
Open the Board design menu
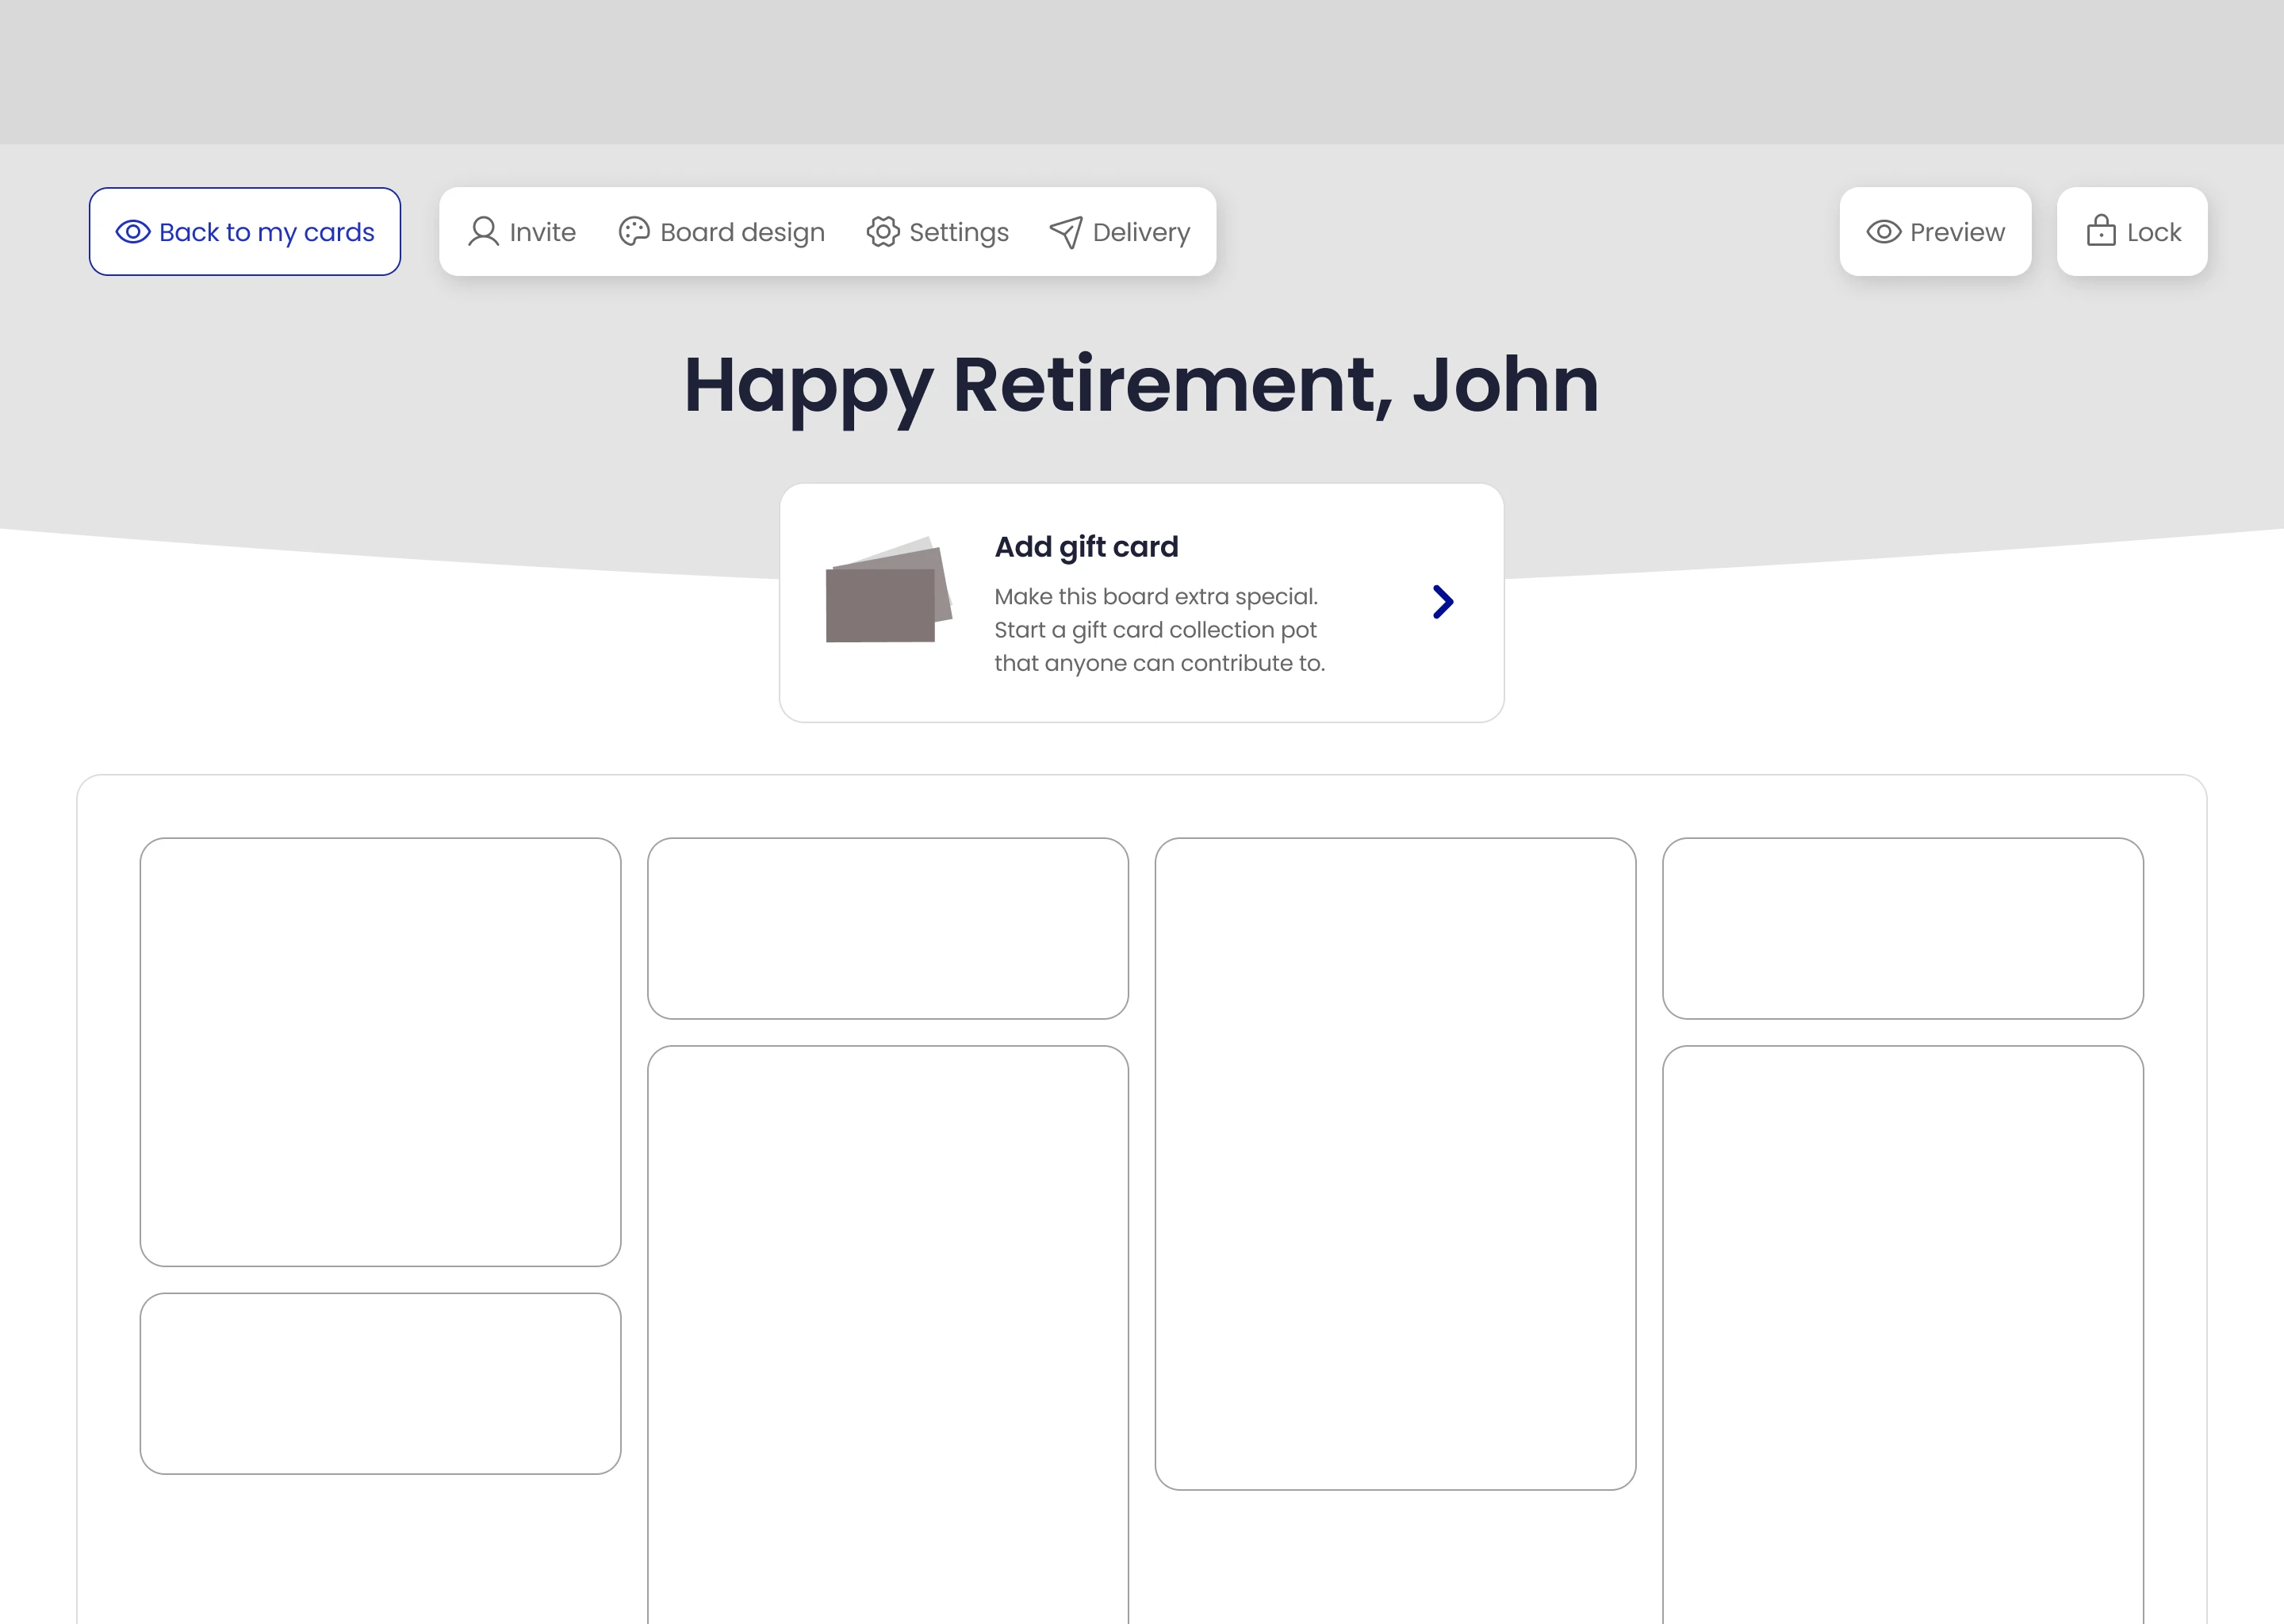coord(742,232)
